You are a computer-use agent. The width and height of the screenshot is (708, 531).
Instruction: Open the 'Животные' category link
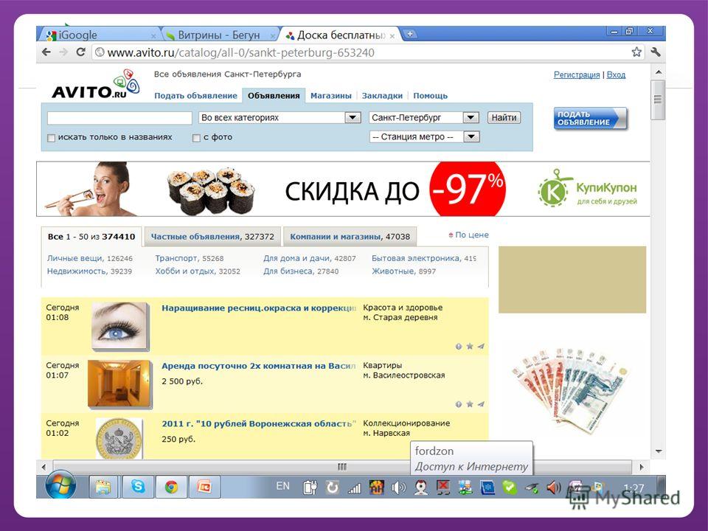(392, 271)
